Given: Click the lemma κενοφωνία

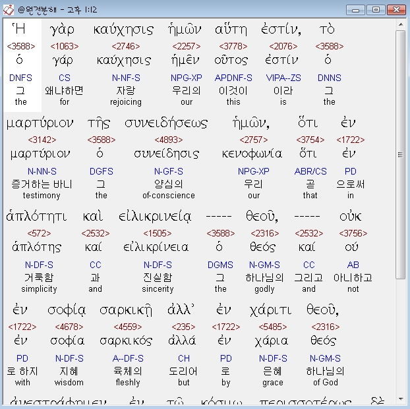Looking at the screenshot, I should (x=252, y=154).
